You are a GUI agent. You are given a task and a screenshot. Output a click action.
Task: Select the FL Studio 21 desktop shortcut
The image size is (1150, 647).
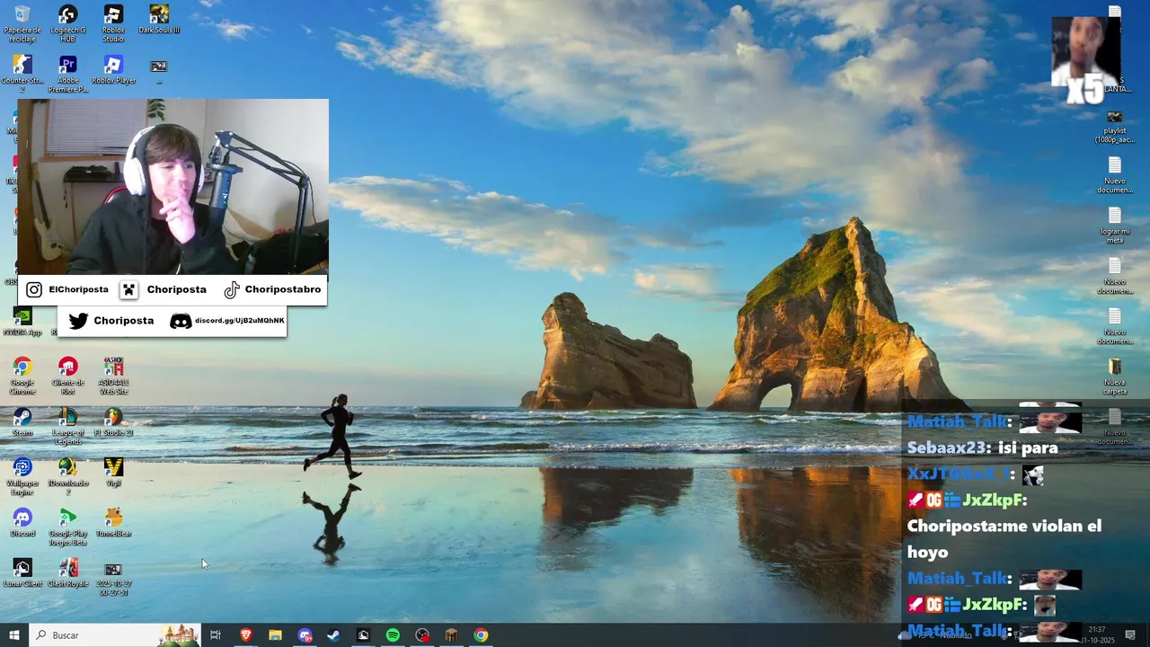coord(113,422)
